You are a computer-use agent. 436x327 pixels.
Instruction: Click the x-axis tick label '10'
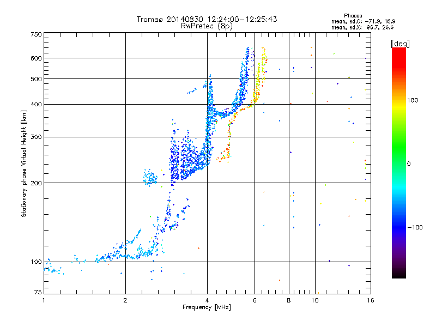point(315,300)
